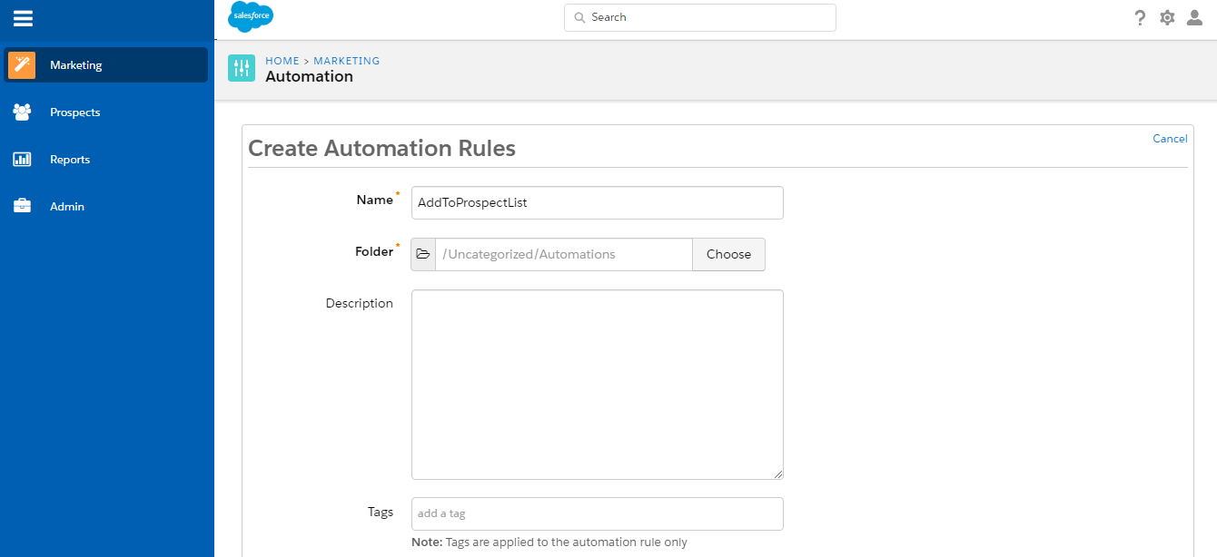Open the hamburger navigation menu
This screenshot has height=557, width=1217.
(x=23, y=18)
